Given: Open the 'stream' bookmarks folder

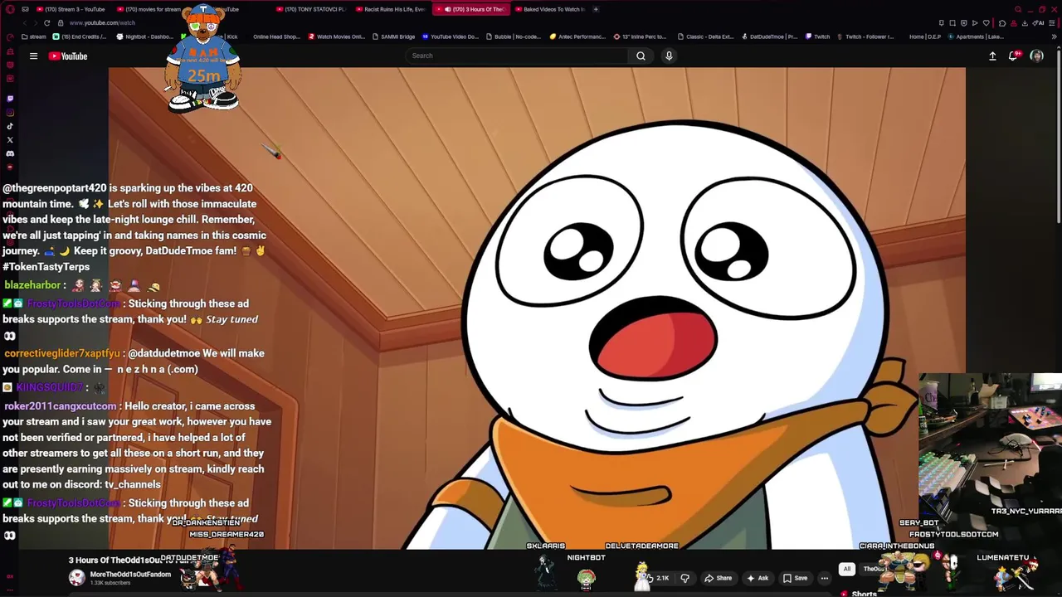Looking at the screenshot, I should click(34, 36).
